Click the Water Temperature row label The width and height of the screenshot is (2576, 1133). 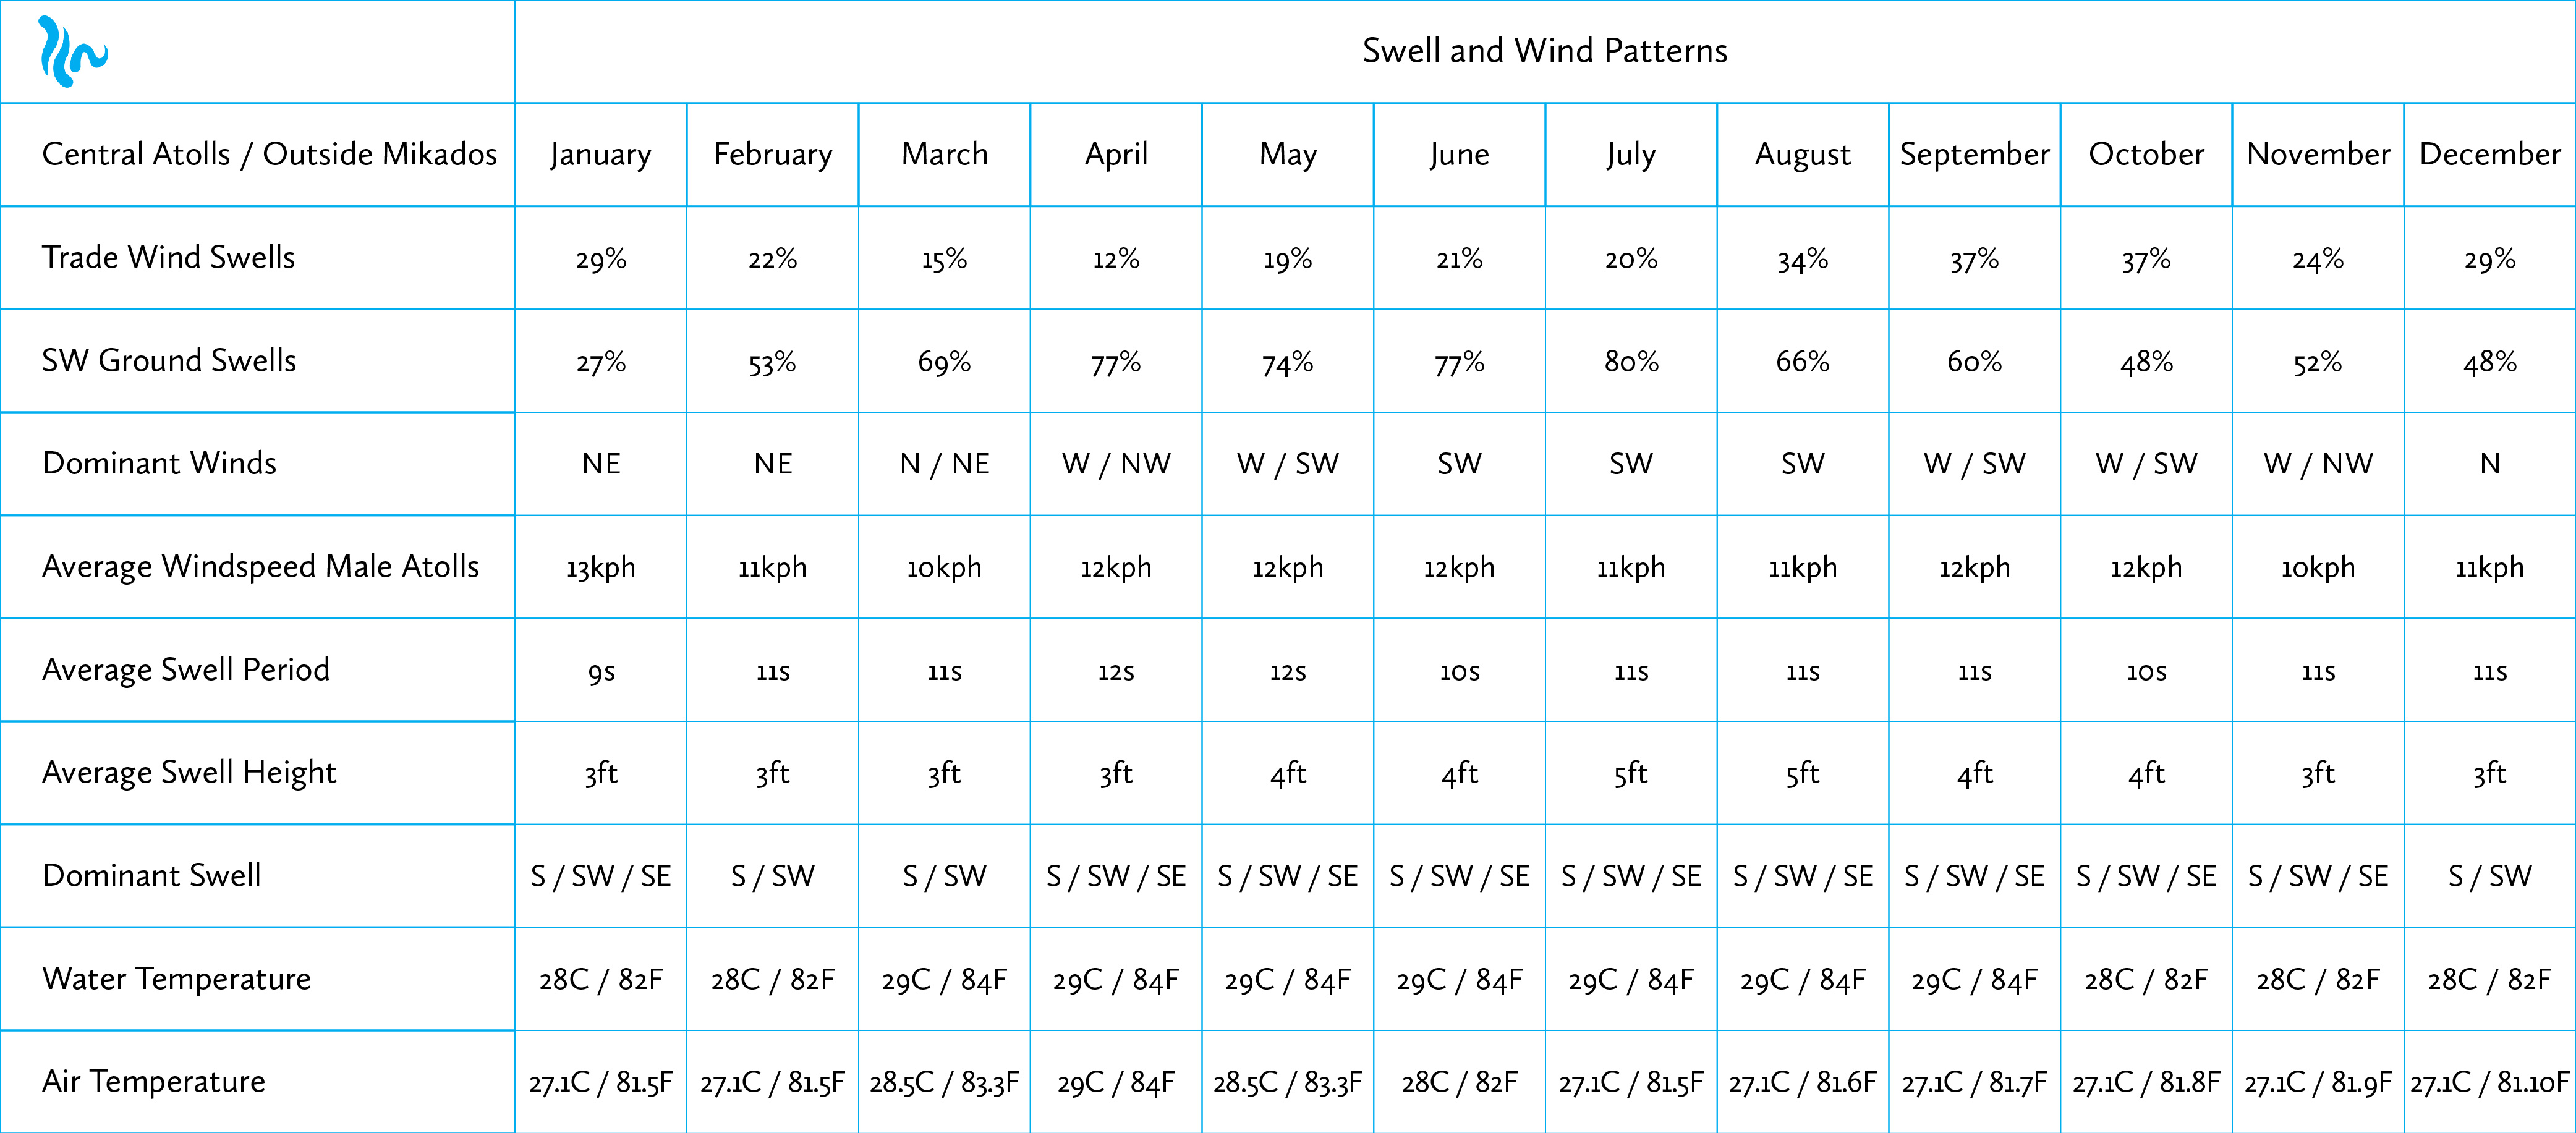(176, 978)
